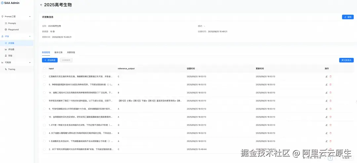
Task: Switch to the 关联实验 tab
Action: 71,52
